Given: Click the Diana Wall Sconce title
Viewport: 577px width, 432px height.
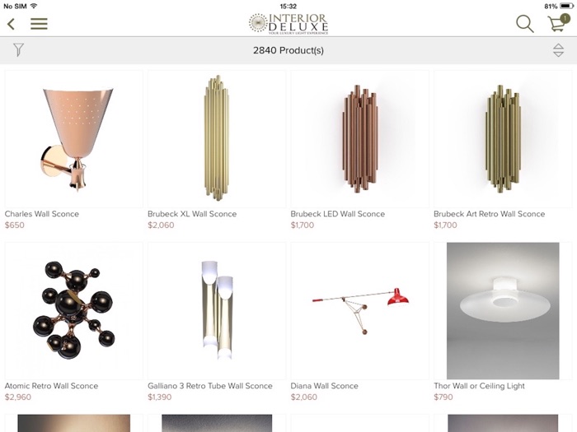Looking at the screenshot, I should tap(324, 386).
